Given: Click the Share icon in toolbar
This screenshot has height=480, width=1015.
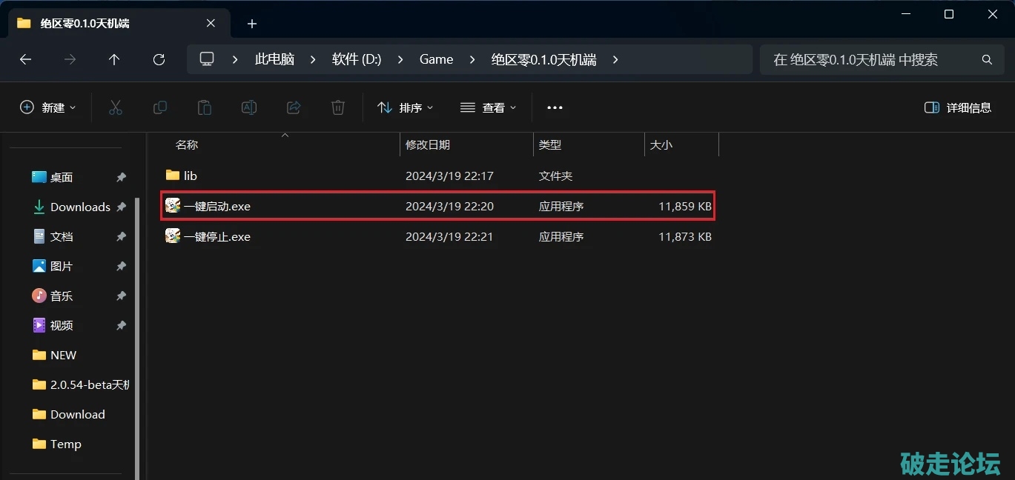Looking at the screenshot, I should pos(294,107).
